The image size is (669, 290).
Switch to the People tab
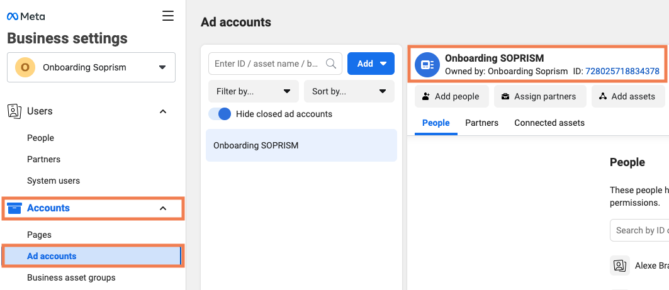tap(436, 123)
